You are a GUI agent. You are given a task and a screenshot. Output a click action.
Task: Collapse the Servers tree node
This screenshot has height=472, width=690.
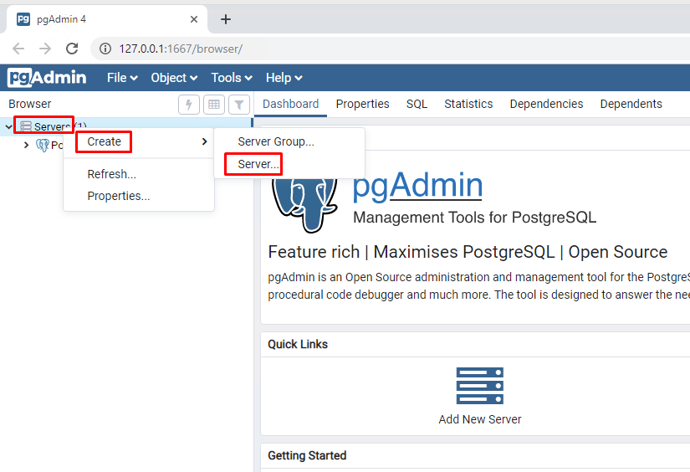tap(9, 127)
